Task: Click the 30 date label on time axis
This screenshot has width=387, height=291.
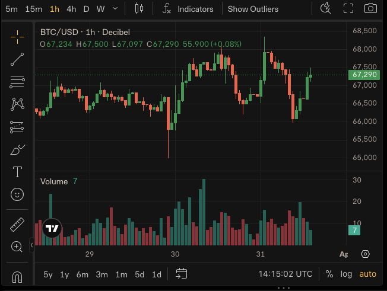Action: click(175, 254)
